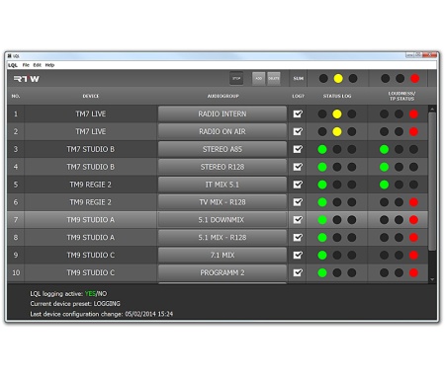This screenshot has width=445, height=375.
Task: Click the RTW logo
Action: [27, 79]
